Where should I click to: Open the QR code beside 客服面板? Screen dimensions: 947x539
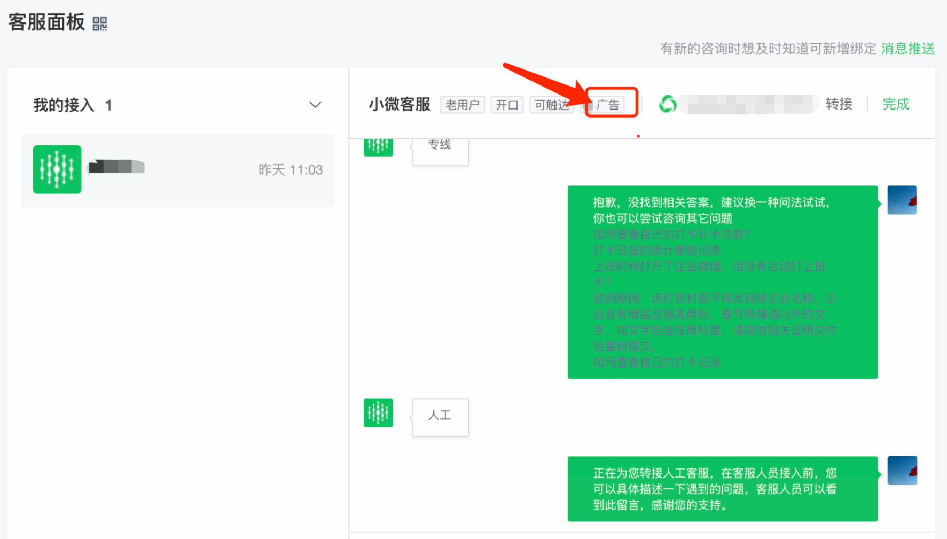coord(100,24)
